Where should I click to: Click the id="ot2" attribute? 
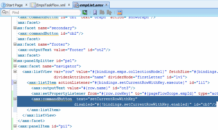click(x=97, y=50)
